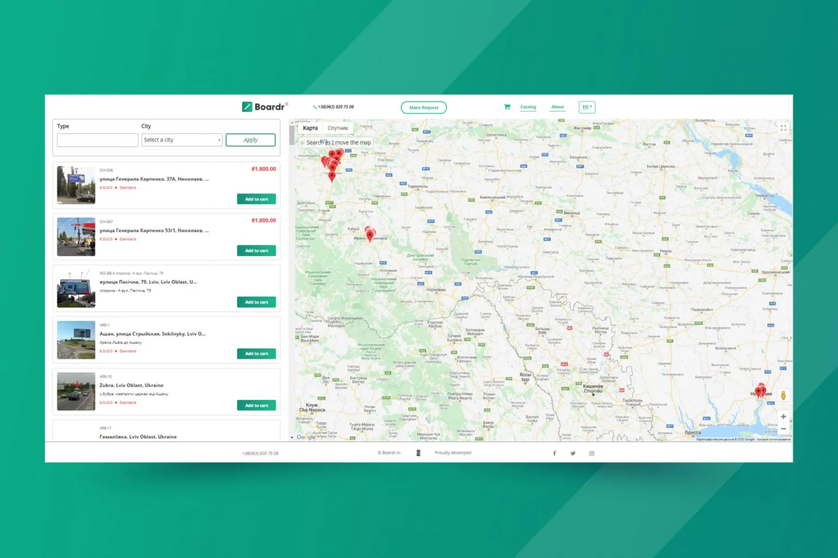Click the Proudly developed footer link
838x558 pixels.
[x=453, y=453]
